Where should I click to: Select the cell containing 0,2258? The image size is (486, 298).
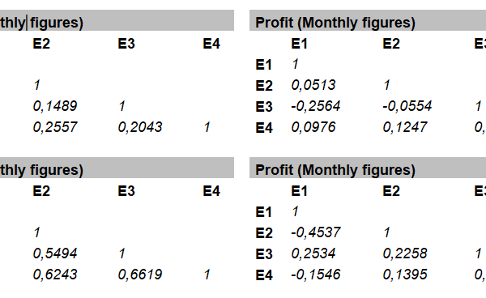pos(405,253)
